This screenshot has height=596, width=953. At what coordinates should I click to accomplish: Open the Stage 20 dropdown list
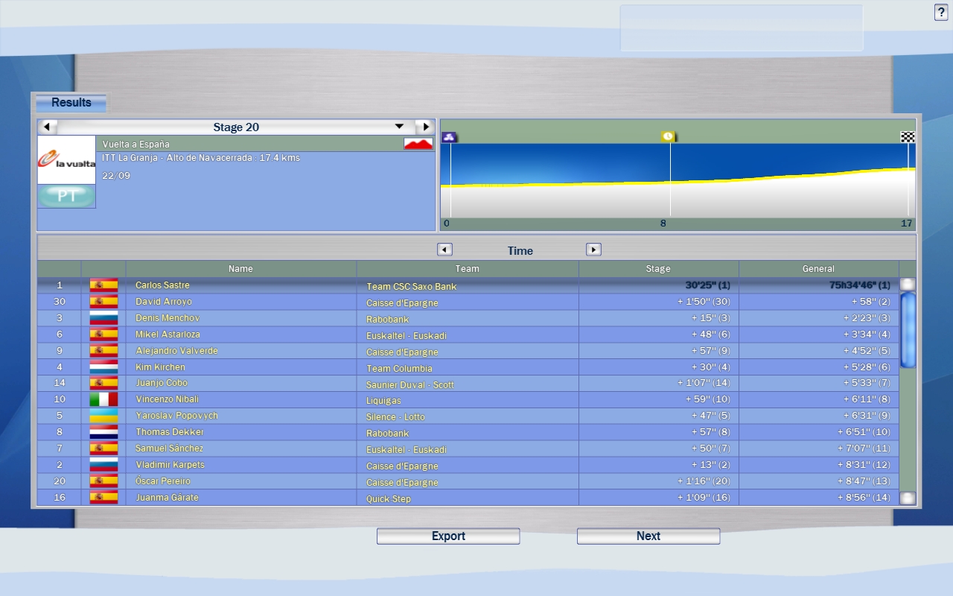coord(399,127)
